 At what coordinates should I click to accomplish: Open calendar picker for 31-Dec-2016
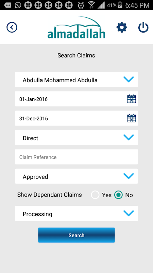click(131, 118)
